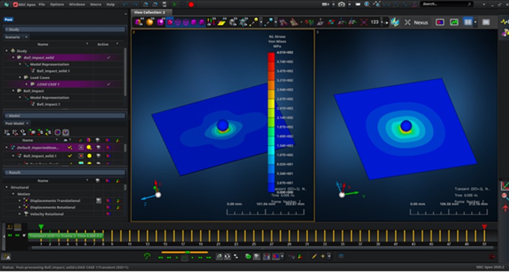The height and width of the screenshot is (272, 509).
Task: Click the 123 numeric labels icon
Action: [x=375, y=23]
